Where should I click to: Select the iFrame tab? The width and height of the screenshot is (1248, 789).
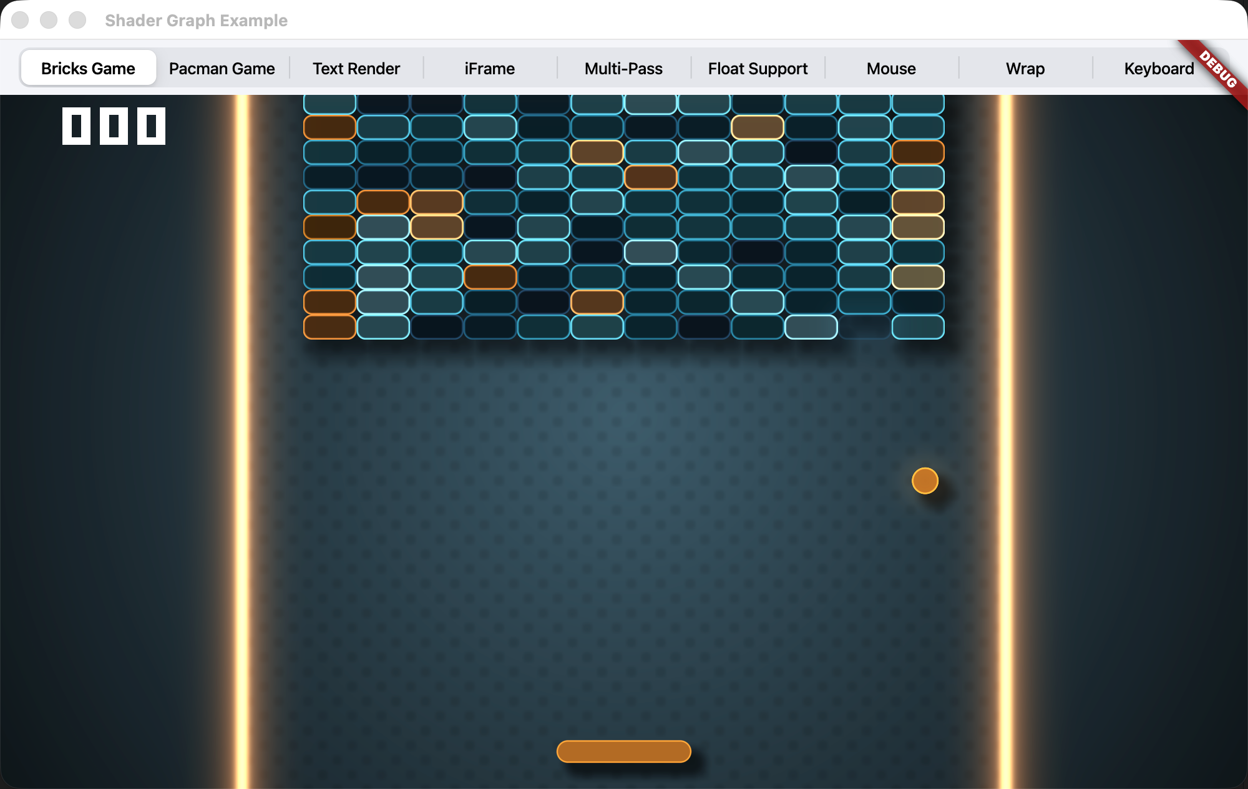[489, 69]
